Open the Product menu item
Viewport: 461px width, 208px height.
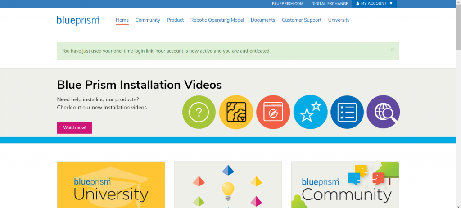click(x=175, y=20)
